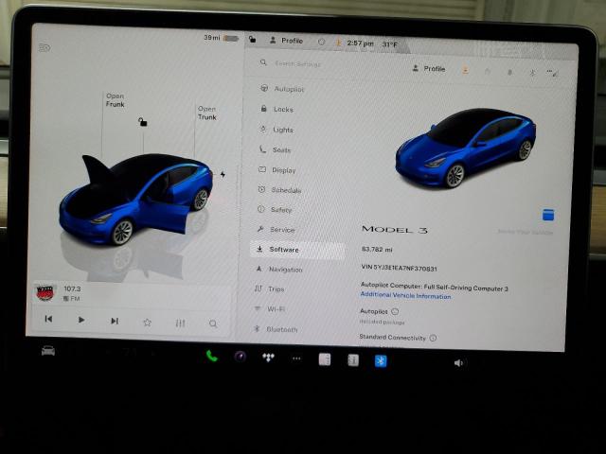
Task: Open the Service settings
Action: coord(276,230)
